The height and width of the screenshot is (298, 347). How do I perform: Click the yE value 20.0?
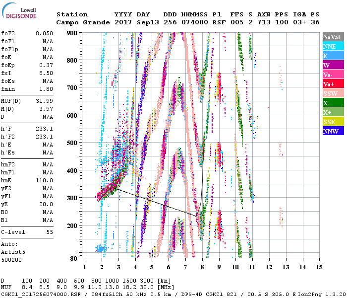tap(46, 204)
